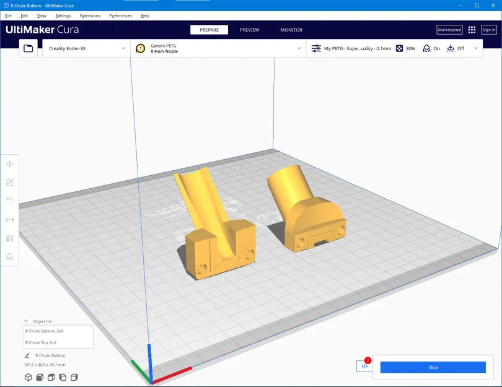This screenshot has width=502, height=387.
Task: Open the Extensions menu
Action: 90,15
